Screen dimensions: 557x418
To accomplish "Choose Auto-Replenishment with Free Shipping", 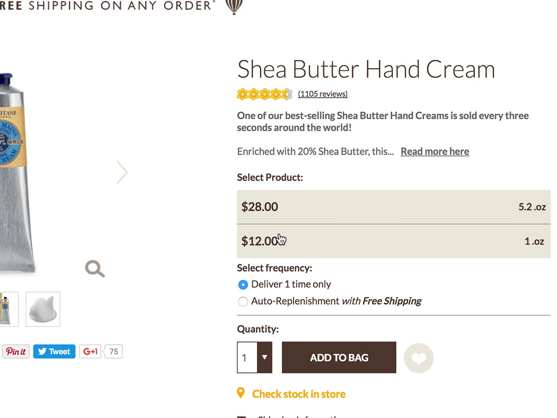I will pos(243,302).
